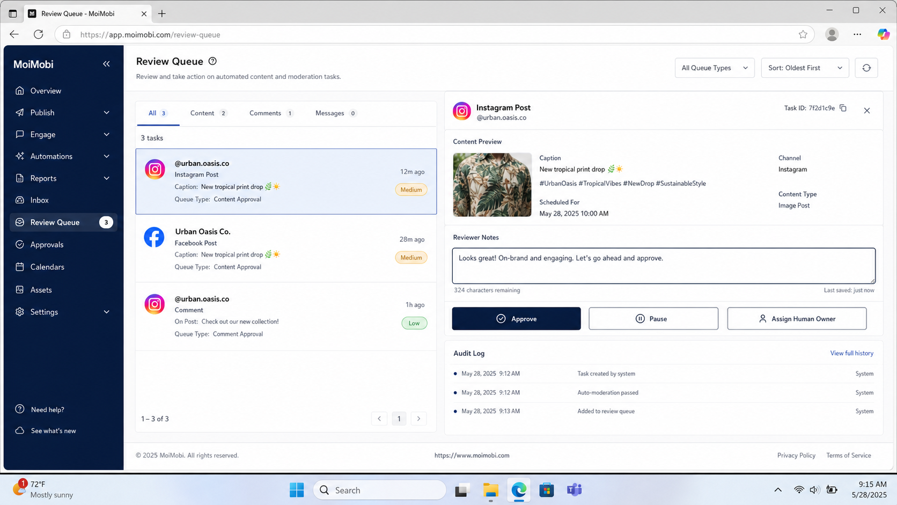
Task: Pause the Instagram post task
Action: [x=653, y=319]
